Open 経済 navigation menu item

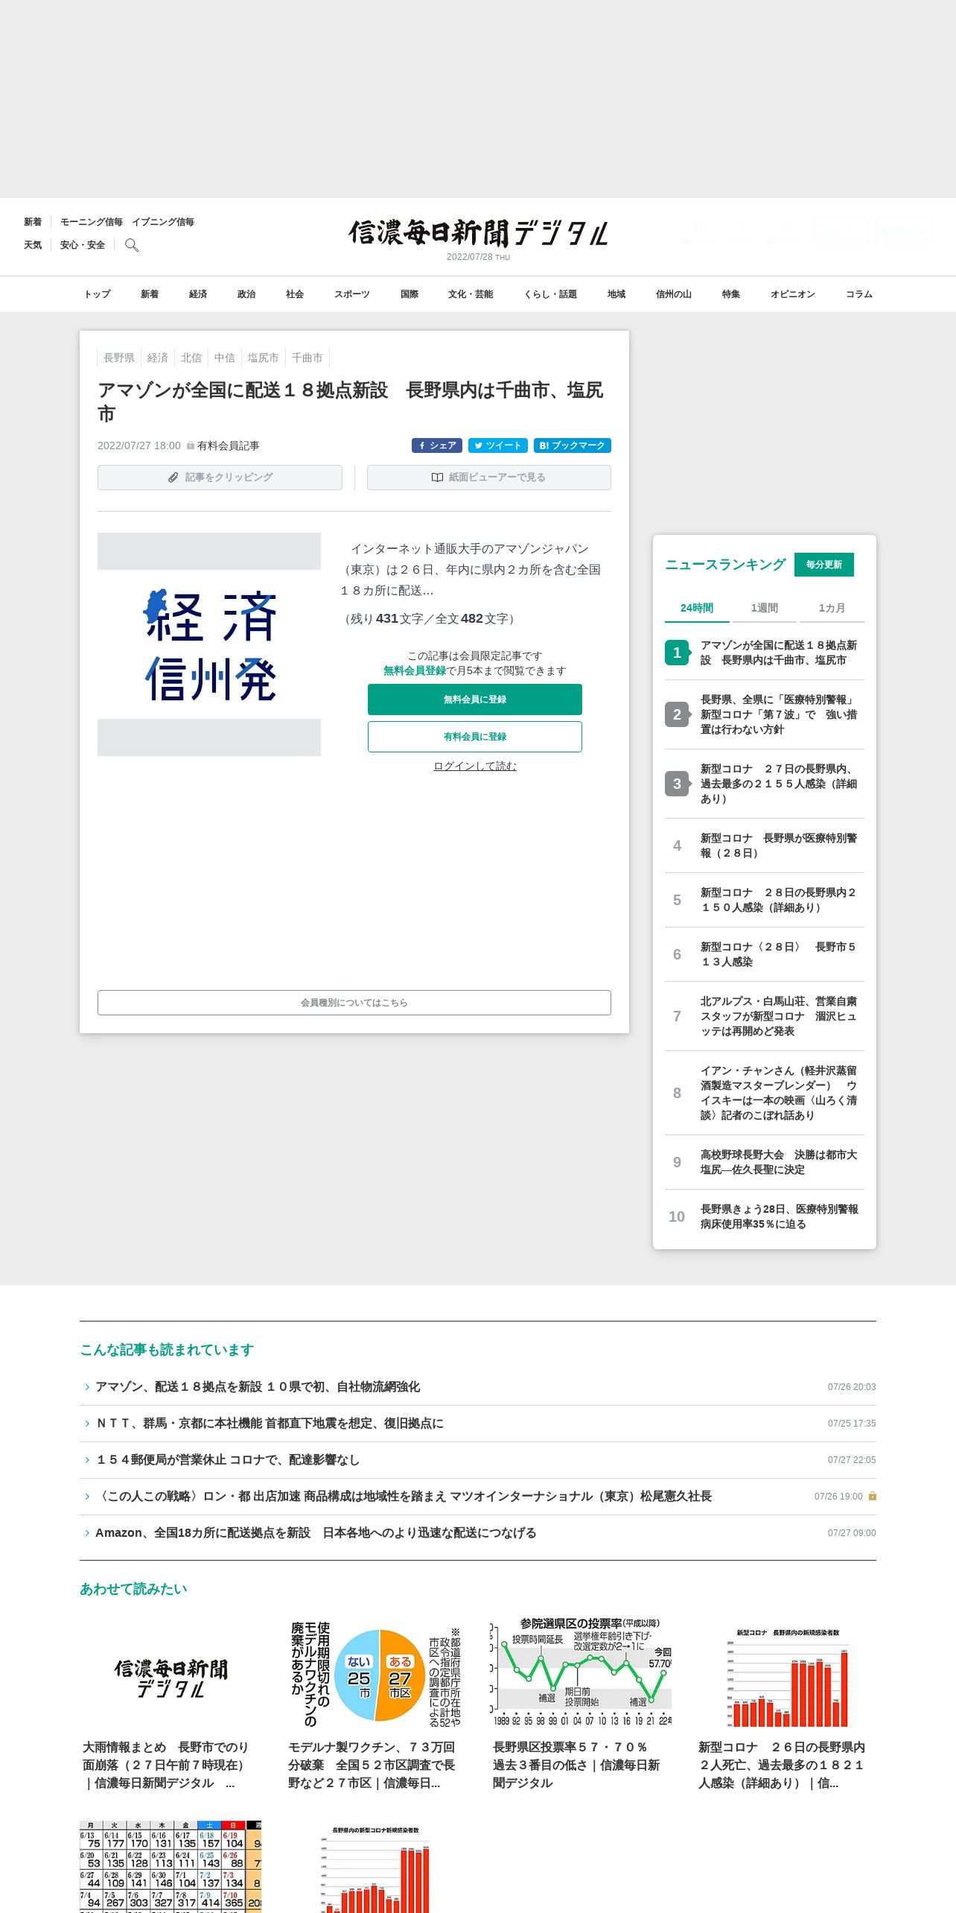pyautogui.click(x=198, y=294)
